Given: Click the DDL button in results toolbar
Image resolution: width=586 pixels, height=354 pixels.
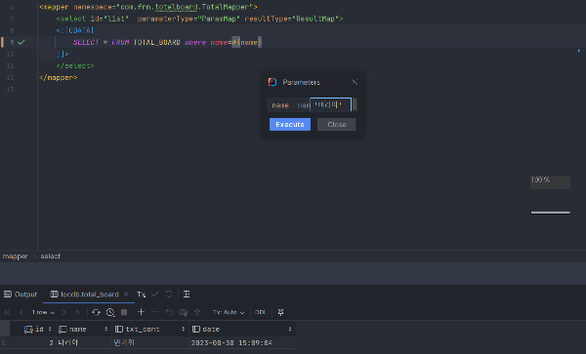Looking at the screenshot, I should (260, 312).
